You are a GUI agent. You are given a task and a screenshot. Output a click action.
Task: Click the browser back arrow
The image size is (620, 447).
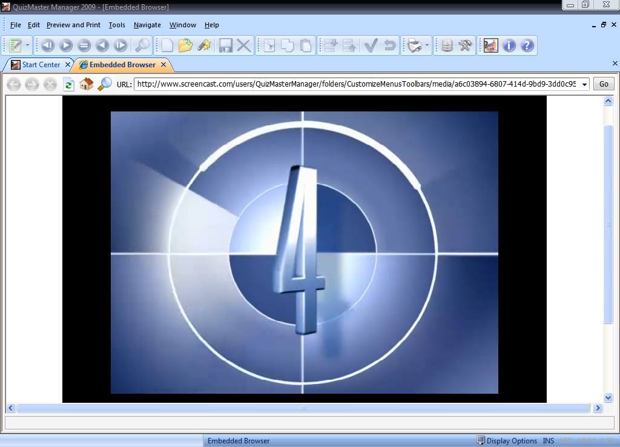pos(14,84)
